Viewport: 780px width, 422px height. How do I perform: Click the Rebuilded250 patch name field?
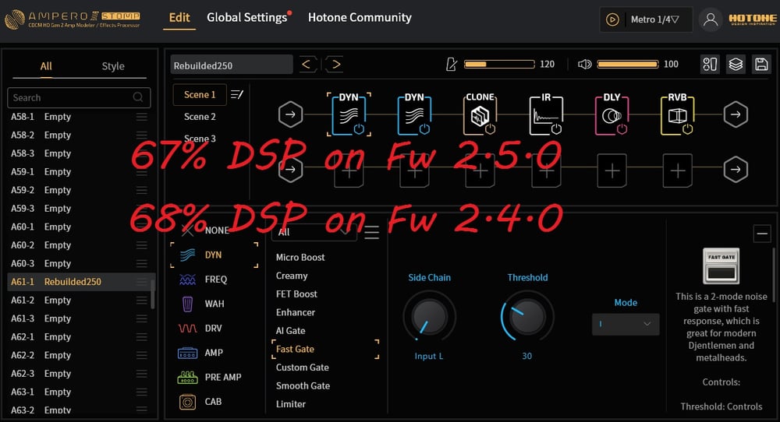coord(232,65)
